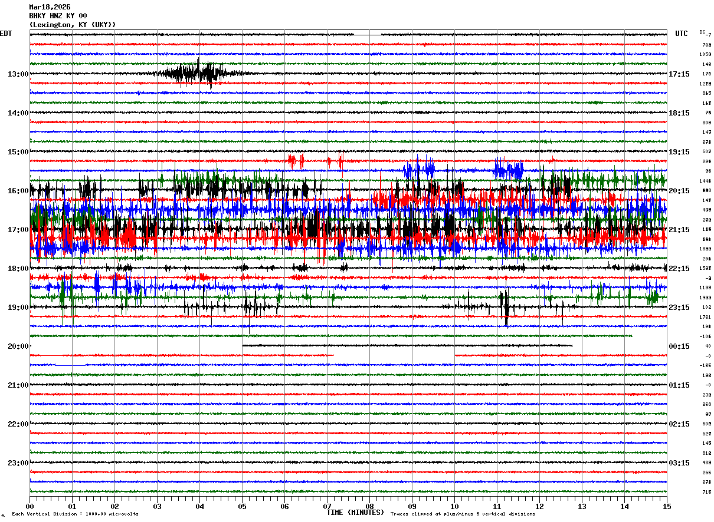Click the 03:15 UTC time label
The image size is (714, 522).
(679, 463)
